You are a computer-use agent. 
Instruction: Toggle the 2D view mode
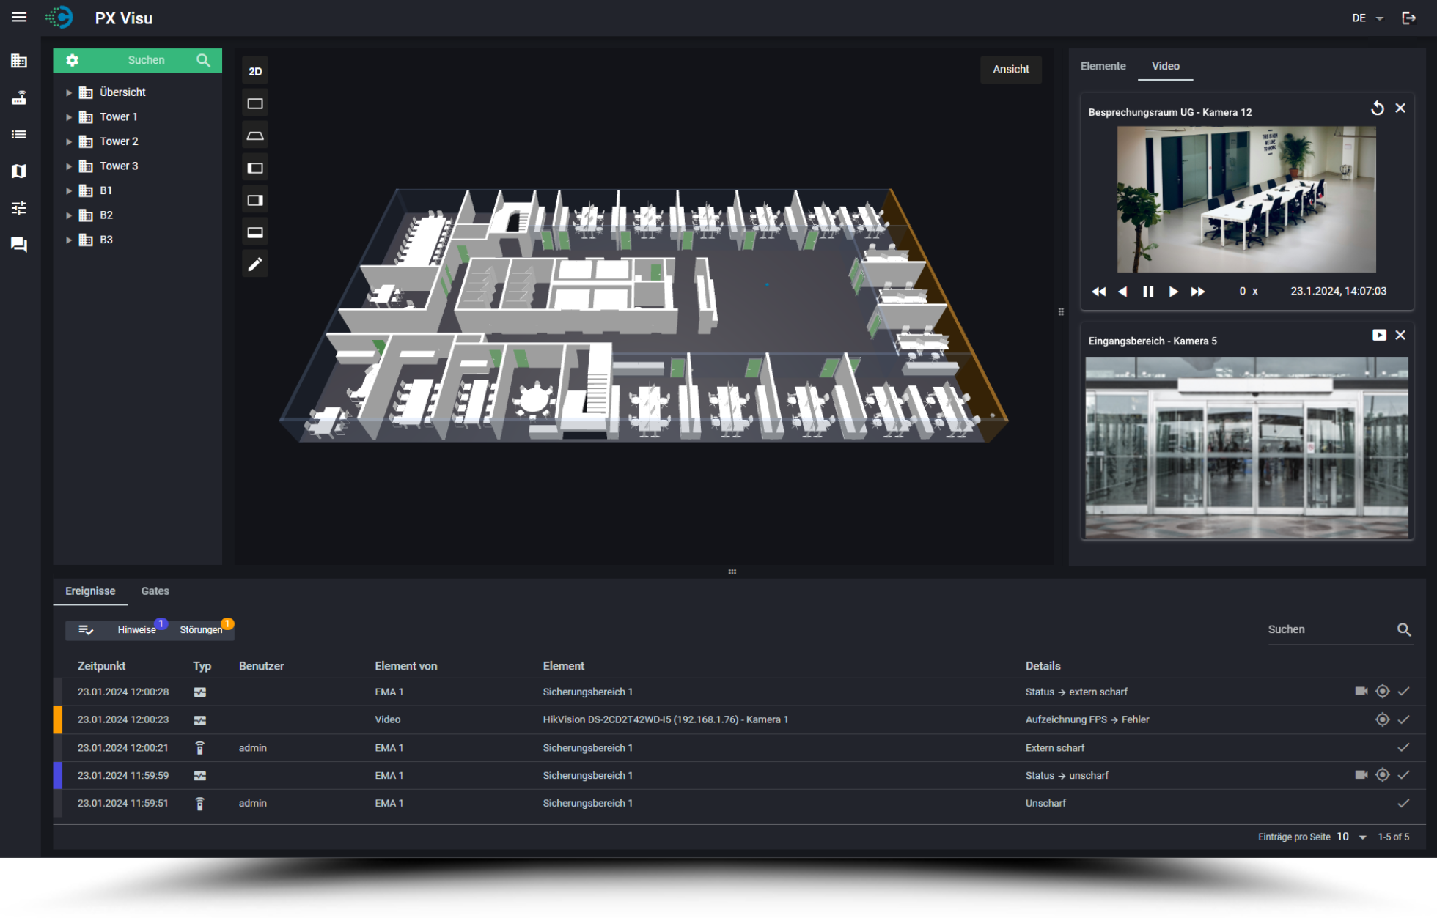255,71
